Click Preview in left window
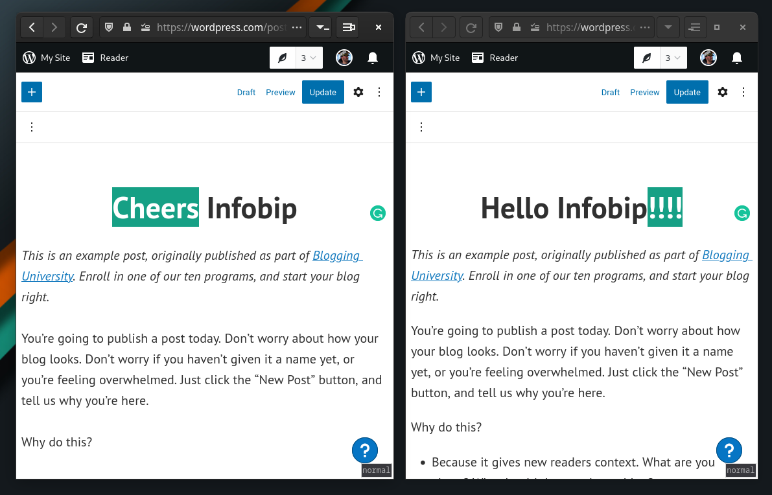772x495 pixels. pos(281,93)
